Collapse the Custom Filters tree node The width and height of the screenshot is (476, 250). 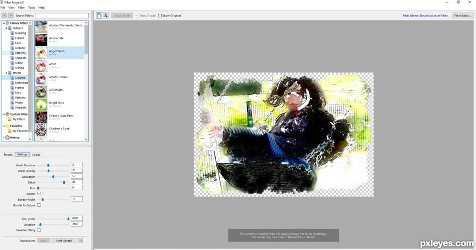point(3,114)
